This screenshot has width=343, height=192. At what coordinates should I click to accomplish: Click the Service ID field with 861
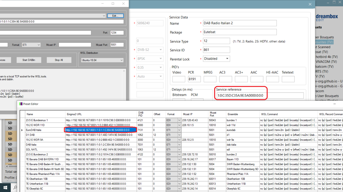pos(216,50)
